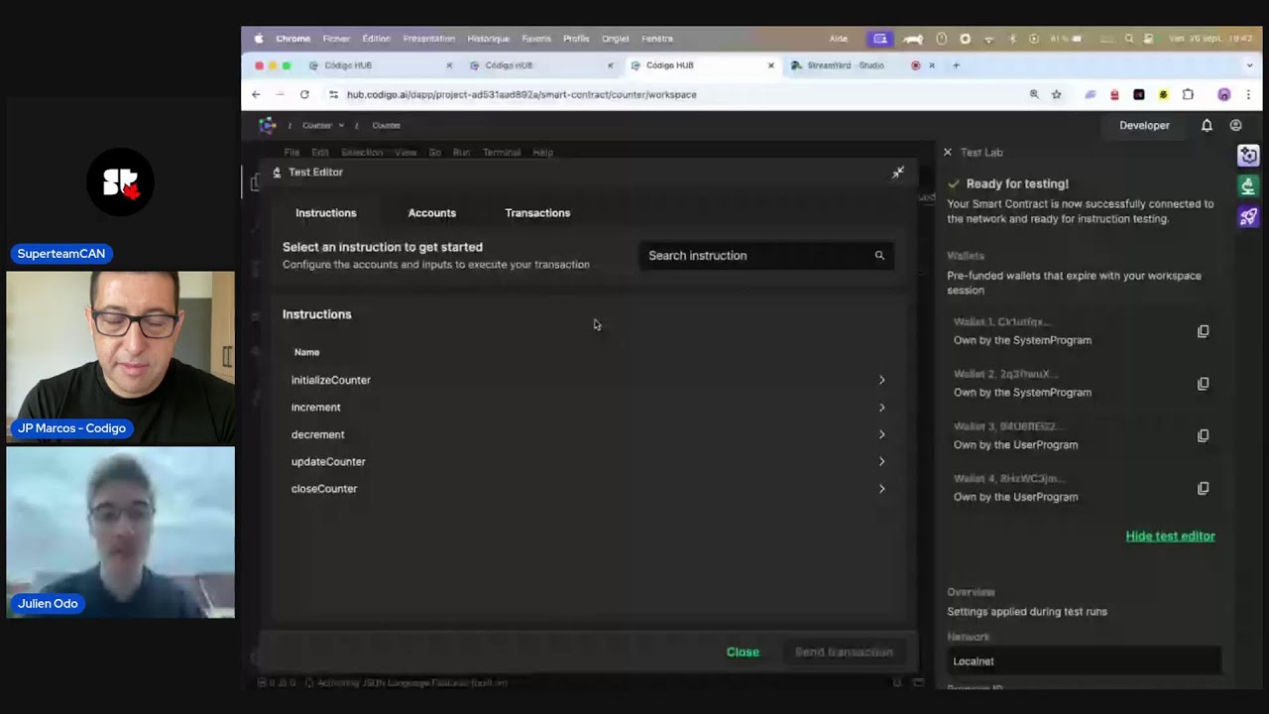Screen dimensions: 1269x714
Task: Bookmark this page with star icon
Action: pyautogui.click(x=1057, y=95)
